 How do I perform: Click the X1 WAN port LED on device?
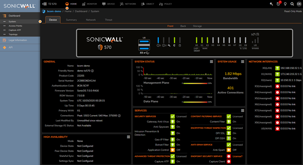click(x=202, y=40)
